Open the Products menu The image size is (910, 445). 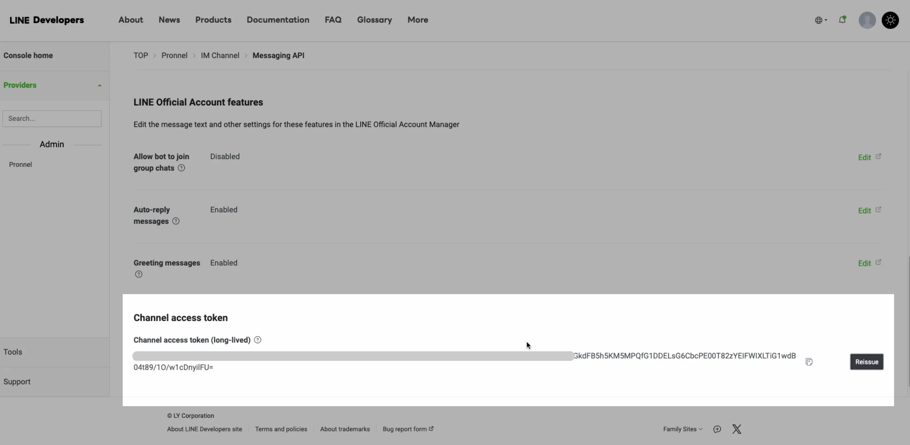point(213,20)
